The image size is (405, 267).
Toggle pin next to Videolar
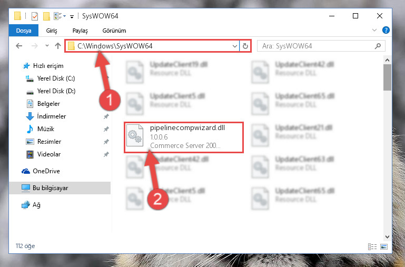point(106,154)
